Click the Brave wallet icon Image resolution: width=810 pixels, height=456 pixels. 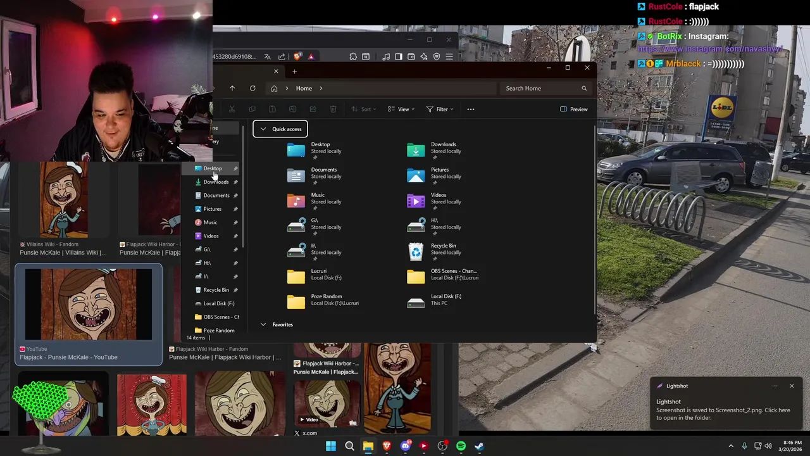411,57
